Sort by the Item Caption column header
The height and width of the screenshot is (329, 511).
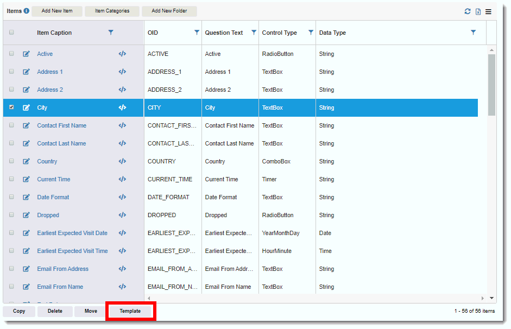(x=54, y=33)
